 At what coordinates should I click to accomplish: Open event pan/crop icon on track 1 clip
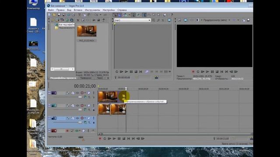124,96
